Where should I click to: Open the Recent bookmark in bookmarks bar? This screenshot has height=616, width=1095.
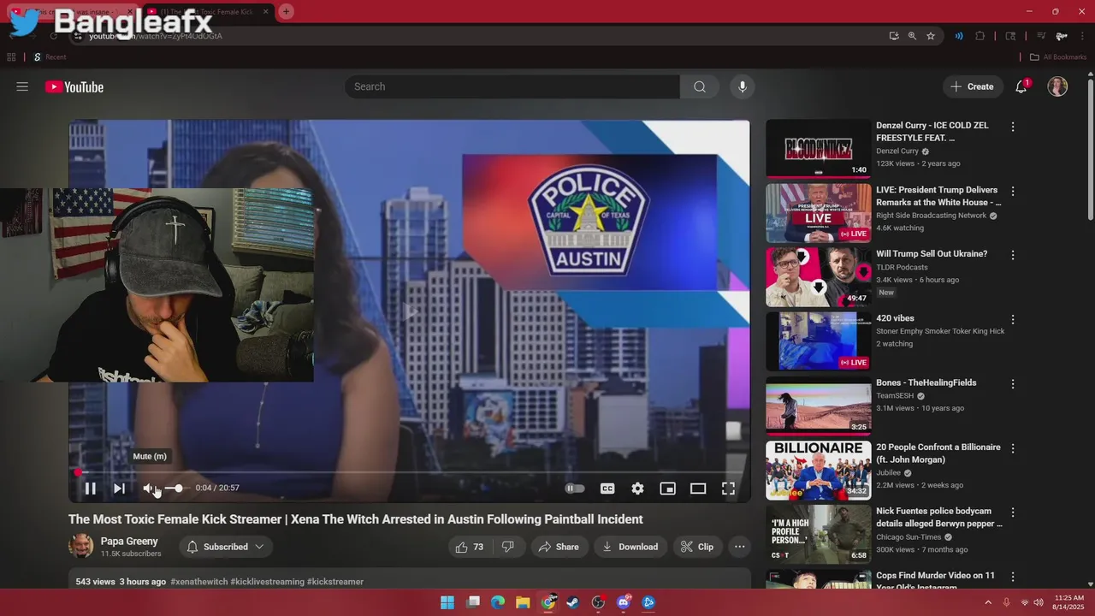[50, 57]
